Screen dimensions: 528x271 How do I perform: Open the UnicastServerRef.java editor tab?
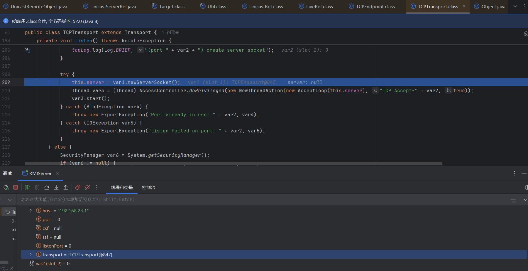coord(113,6)
